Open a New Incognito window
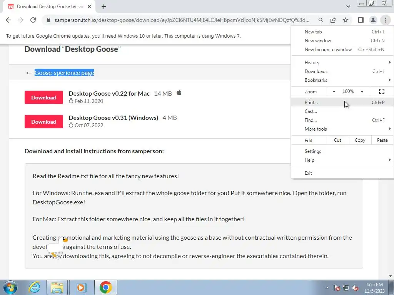The image size is (394, 295). (x=342, y=50)
